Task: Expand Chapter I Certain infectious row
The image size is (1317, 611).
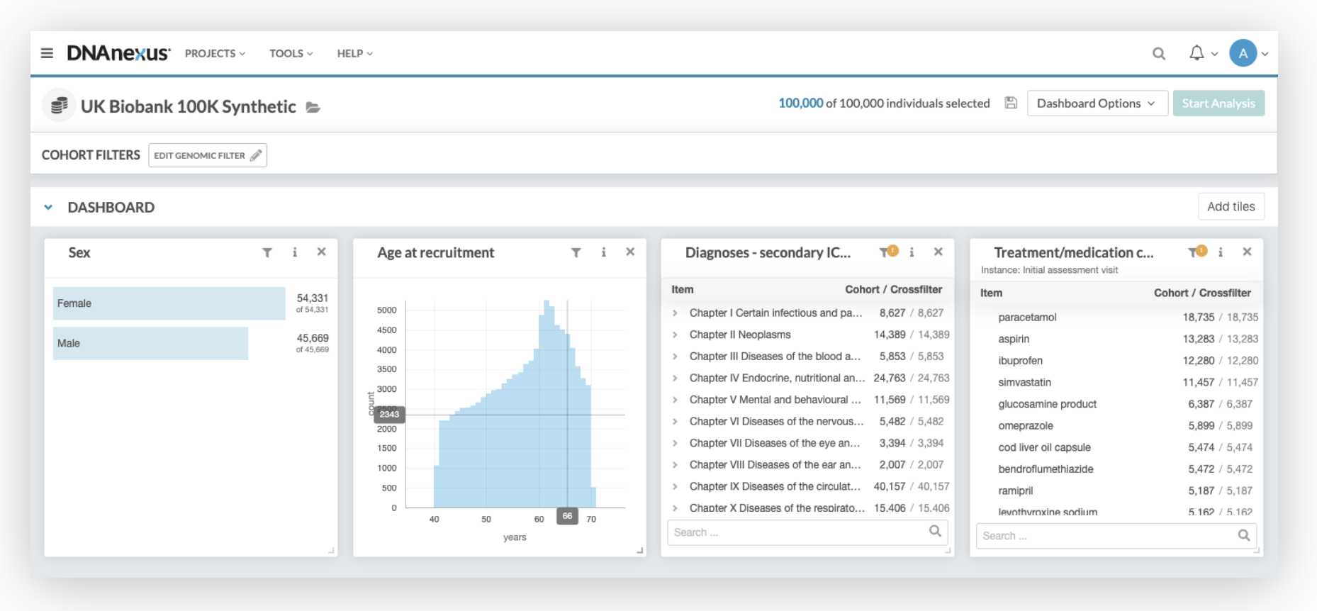Action: [x=675, y=313]
